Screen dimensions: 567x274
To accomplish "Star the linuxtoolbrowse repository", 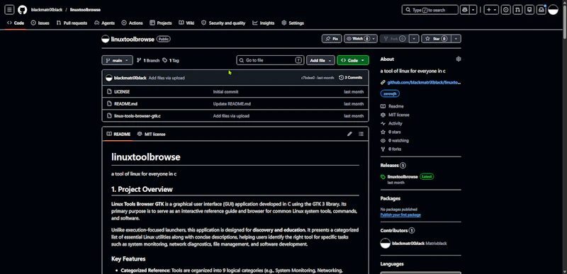I will point(436,39).
